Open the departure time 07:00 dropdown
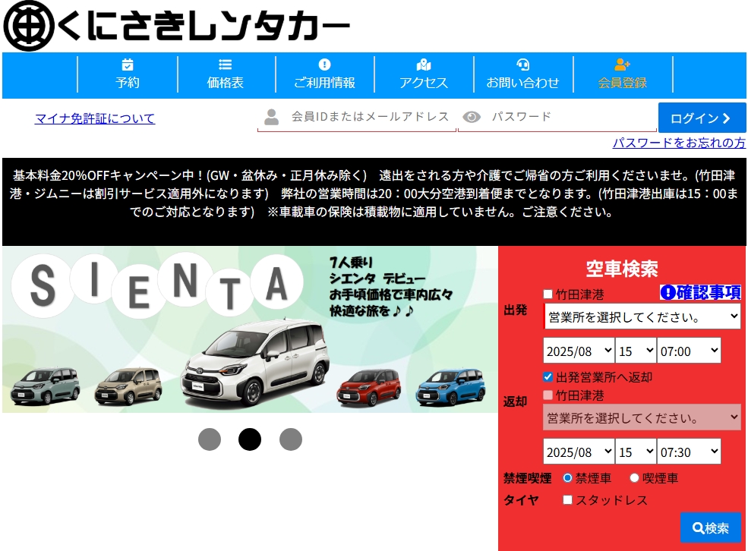The image size is (748, 551). pos(689,351)
